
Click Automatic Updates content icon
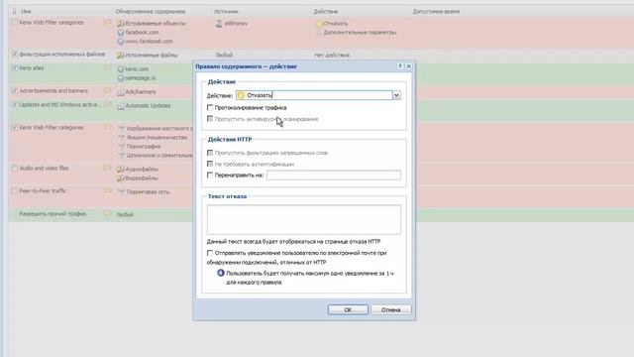121,106
